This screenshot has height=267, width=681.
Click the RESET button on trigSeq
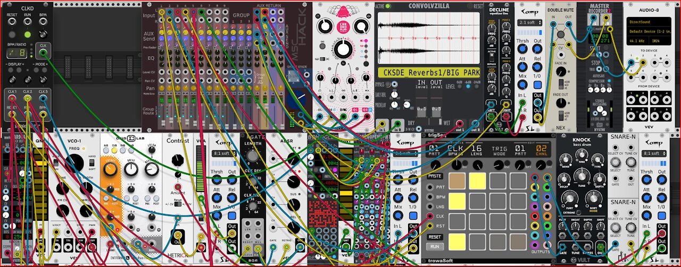click(x=435, y=237)
